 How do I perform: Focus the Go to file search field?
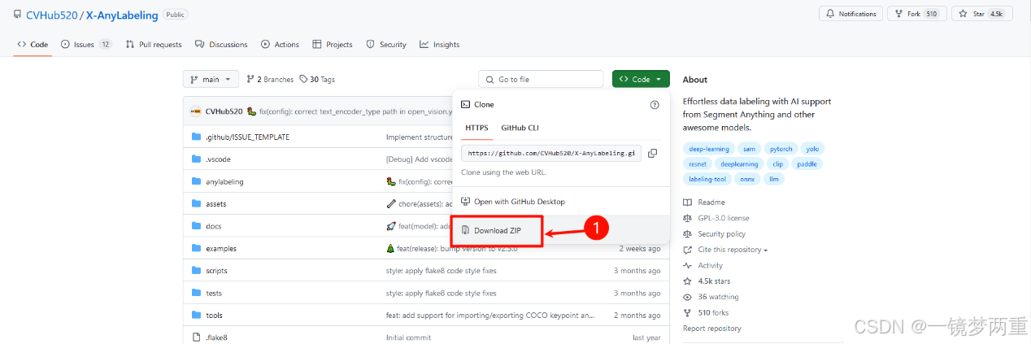pos(542,80)
